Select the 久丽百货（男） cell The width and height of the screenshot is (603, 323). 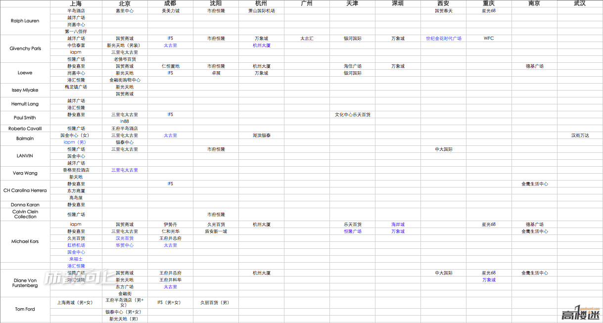point(215,302)
